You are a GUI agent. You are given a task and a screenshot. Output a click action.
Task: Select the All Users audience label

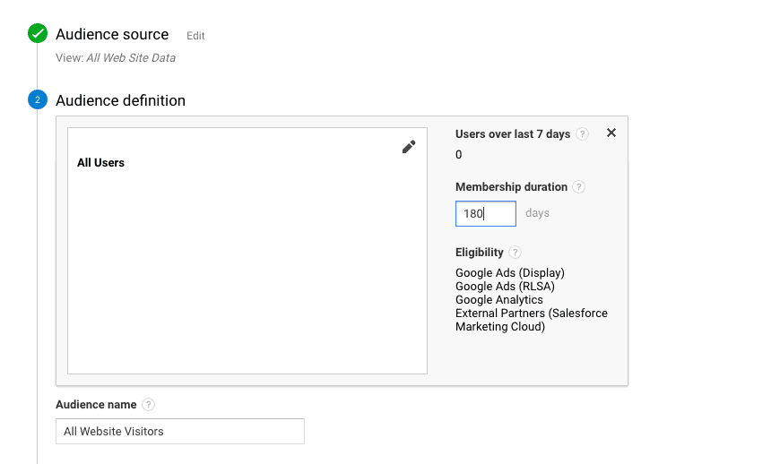tap(100, 163)
